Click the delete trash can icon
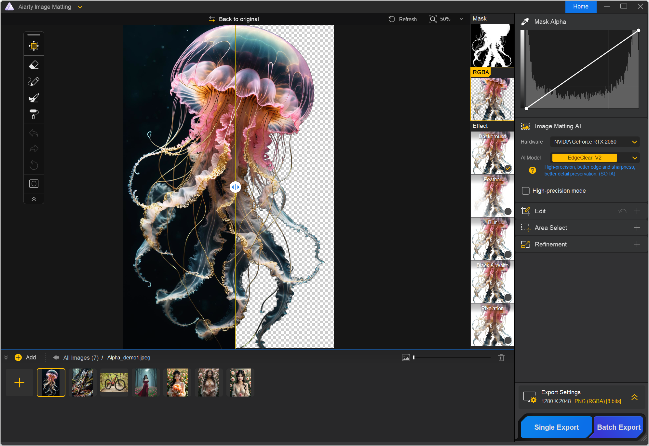The width and height of the screenshot is (649, 446). (x=501, y=358)
